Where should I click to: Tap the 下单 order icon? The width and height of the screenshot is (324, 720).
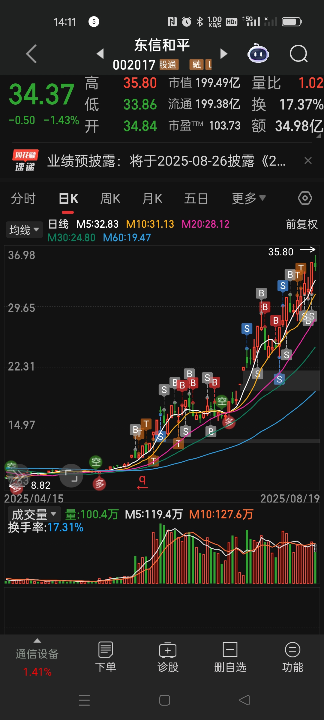tap(105, 657)
